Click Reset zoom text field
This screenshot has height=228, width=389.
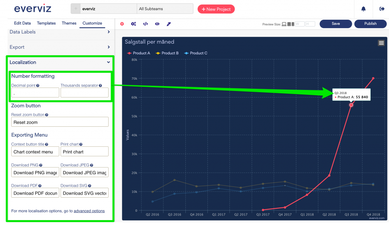click(x=60, y=122)
